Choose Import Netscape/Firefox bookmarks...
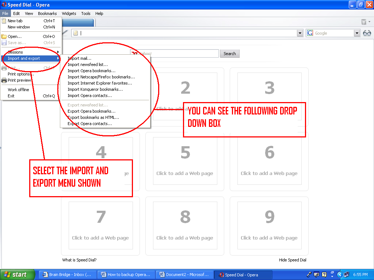 click(105, 77)
